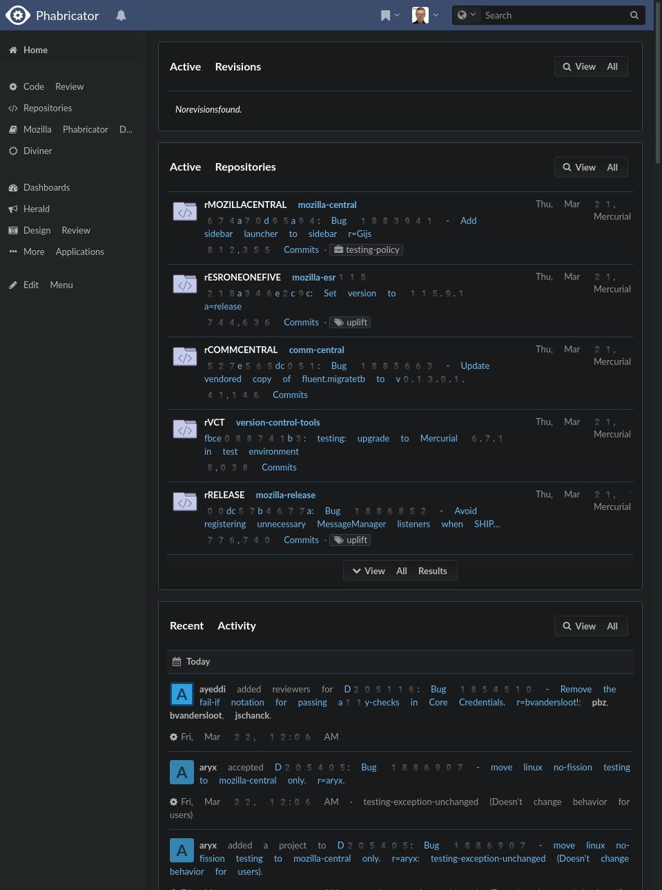Open 812,355 Commits for mozilla-central
The image size is (662, 890).
pyautogui.click(x=263, y=249)
